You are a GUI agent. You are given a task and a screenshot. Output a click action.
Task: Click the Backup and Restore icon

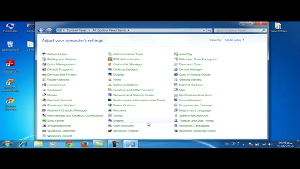click(x=44, y=59)
